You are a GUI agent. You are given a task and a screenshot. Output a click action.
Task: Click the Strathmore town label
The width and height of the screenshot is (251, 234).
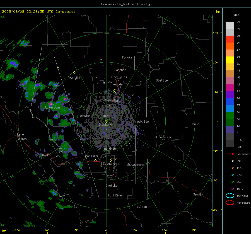pos(136,165)
